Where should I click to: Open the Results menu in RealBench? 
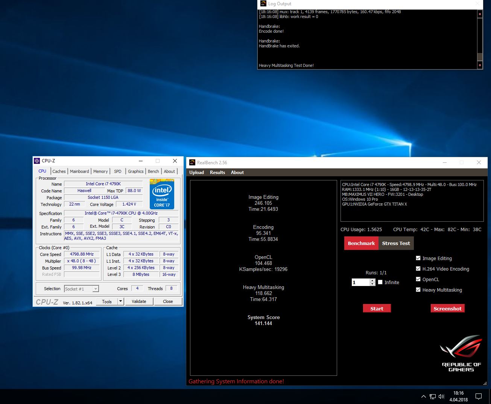coord(217,172)
